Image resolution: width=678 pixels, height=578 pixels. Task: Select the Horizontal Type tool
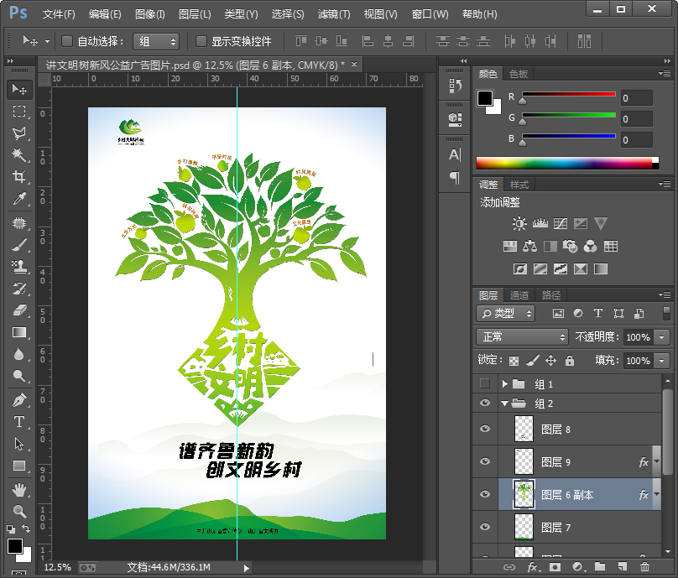pos(18,421)
